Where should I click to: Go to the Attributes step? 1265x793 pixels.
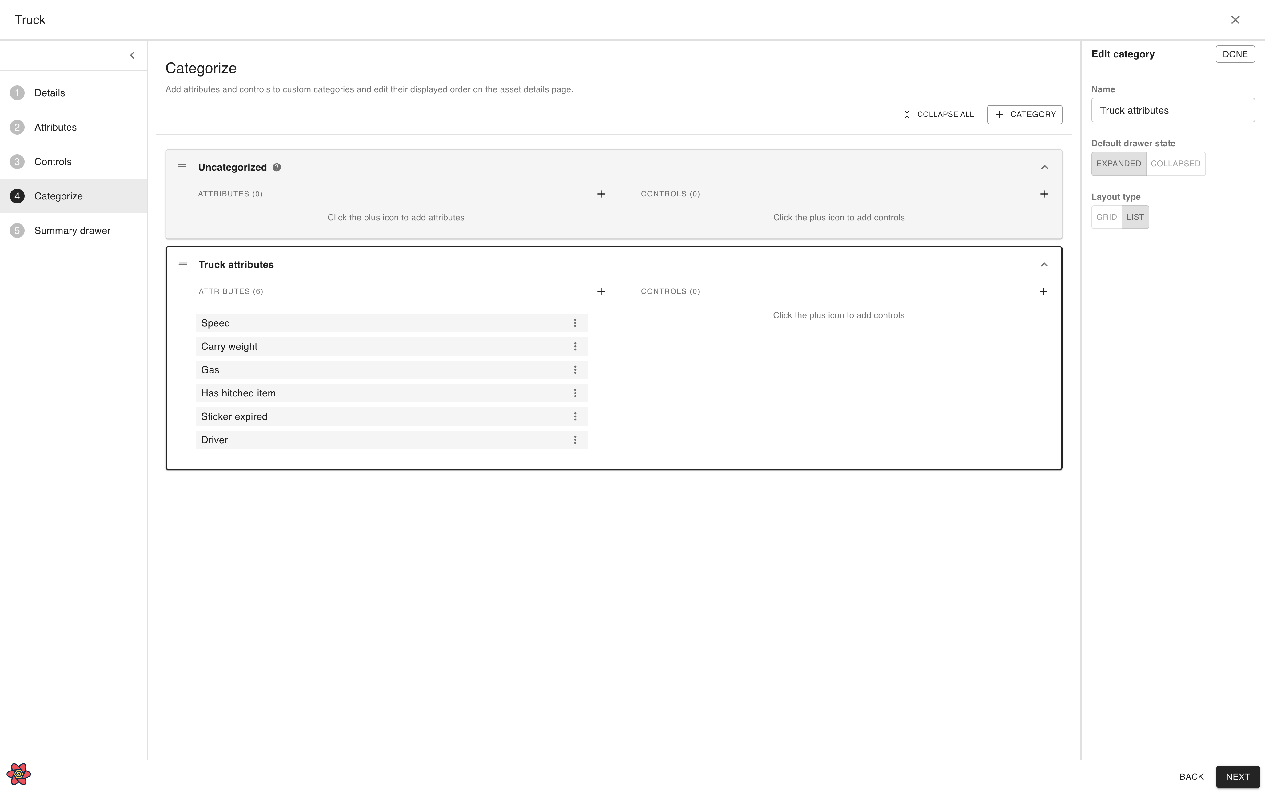coord(55,128)
